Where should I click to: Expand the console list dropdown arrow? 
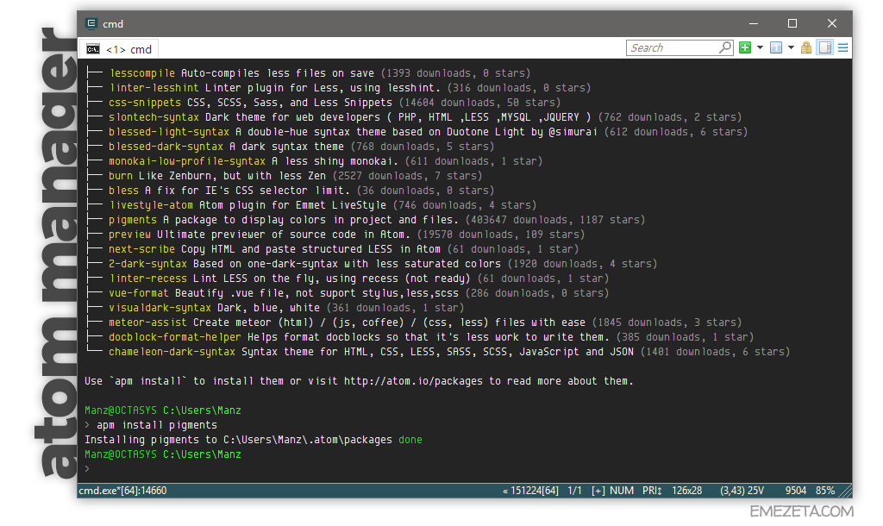[x=791, y=48]
